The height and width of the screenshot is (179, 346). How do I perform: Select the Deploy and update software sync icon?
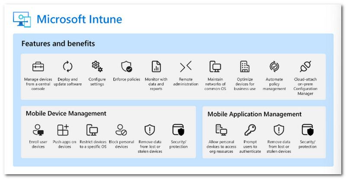point(68,67)
